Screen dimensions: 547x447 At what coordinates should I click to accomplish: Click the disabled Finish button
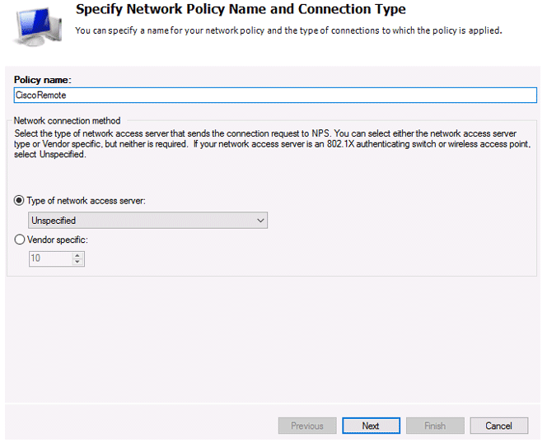[435, 426]
